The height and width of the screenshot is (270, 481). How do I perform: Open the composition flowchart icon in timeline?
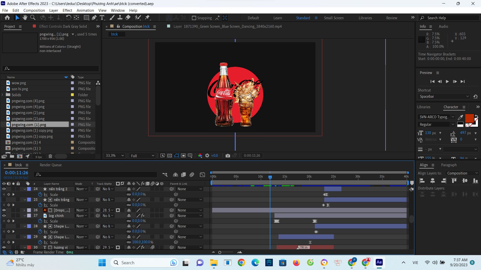click(x=165, y=174)
